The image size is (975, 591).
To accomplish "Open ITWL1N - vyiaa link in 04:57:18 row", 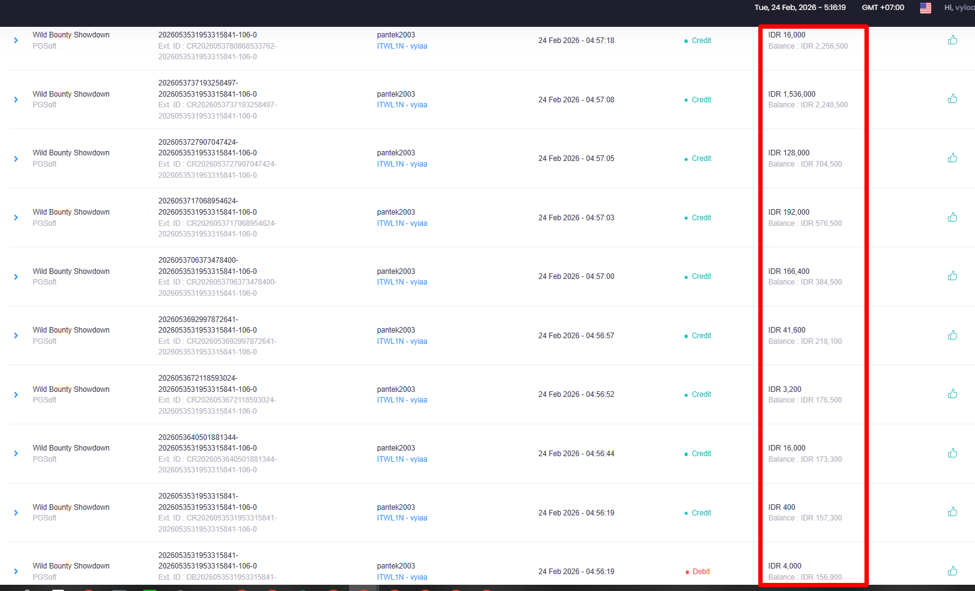I will 402,46.
